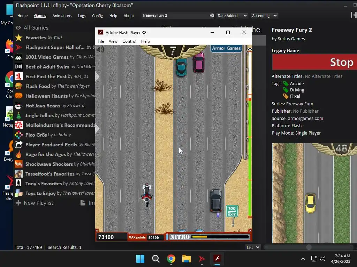Image resolution: width=357 pixels, height=267 pixels.
Task: Adjust the thumbnail size slider
Action: (x=309, y=247)
